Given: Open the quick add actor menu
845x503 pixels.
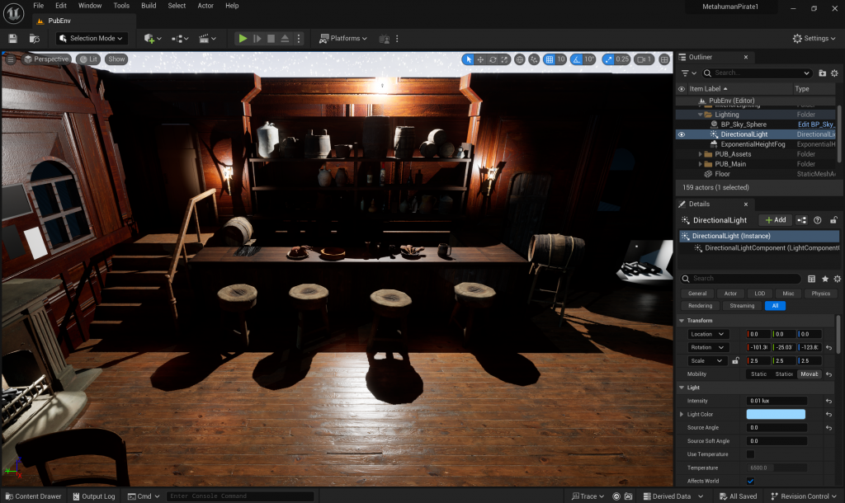Looking at the screenshot, I should click(x=153, y=38).
